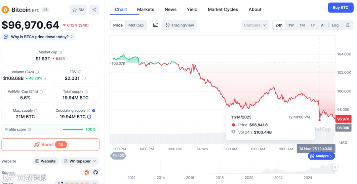Click the Market cap info icon
Screen dimensions: 357x184
click(60, 52)
